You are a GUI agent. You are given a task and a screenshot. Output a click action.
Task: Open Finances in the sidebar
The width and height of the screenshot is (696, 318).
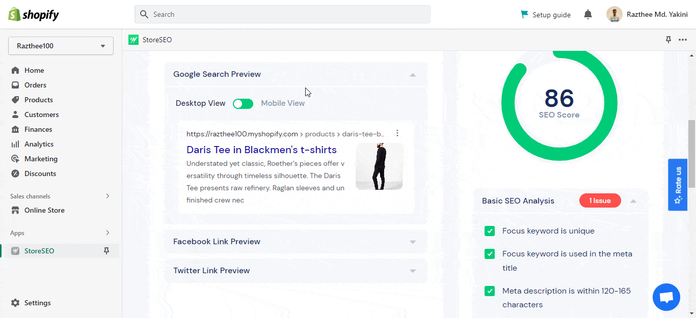(x=38, y=129)
